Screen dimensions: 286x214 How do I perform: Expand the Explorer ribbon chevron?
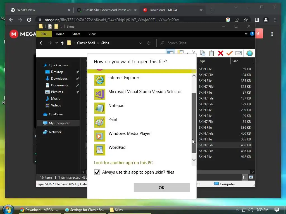point(246,34)
